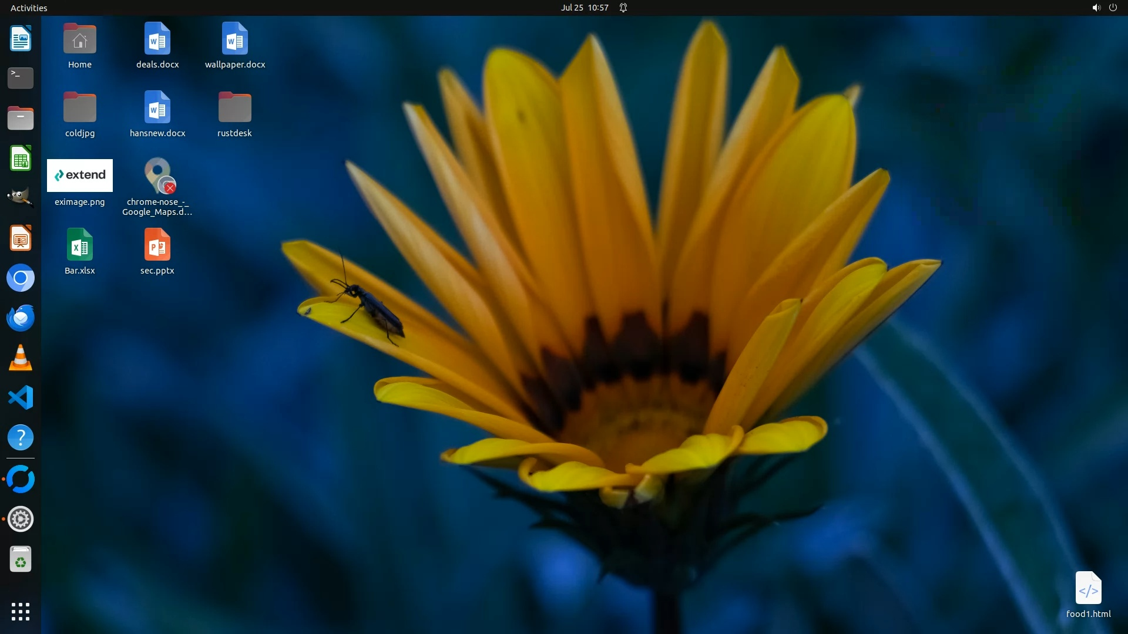
Task: Launch GIMP from the dock
Action: [21, 198]
